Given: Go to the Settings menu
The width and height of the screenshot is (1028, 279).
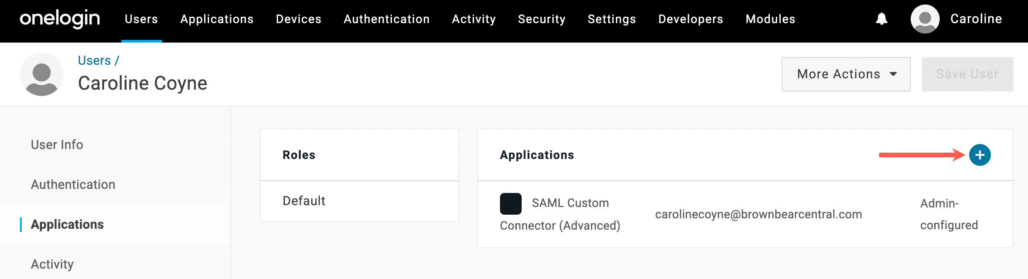Looking at the screenshot, I should tap(611, 19).
